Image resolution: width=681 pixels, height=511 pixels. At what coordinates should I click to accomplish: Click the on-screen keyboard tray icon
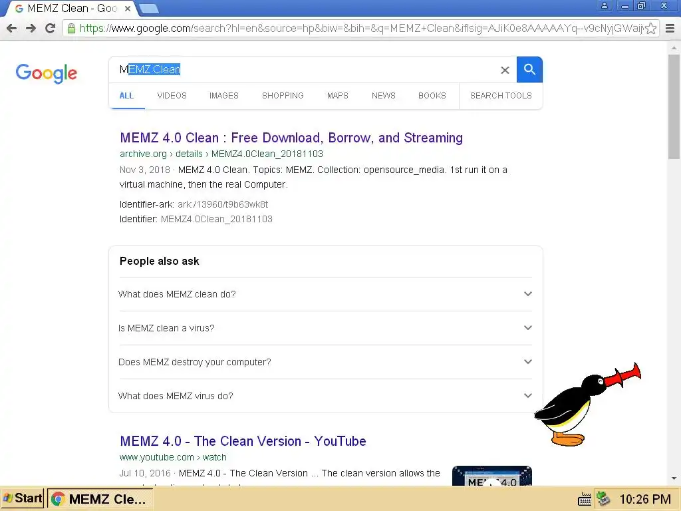click(585, 499)
